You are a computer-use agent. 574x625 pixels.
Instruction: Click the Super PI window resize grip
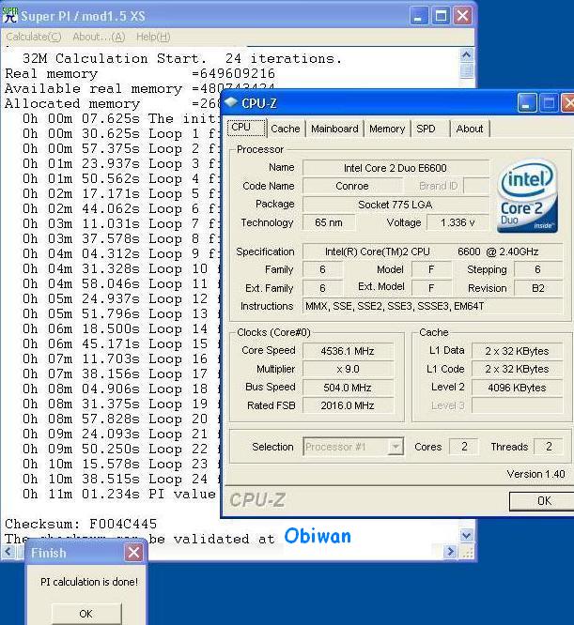point(467,552)
